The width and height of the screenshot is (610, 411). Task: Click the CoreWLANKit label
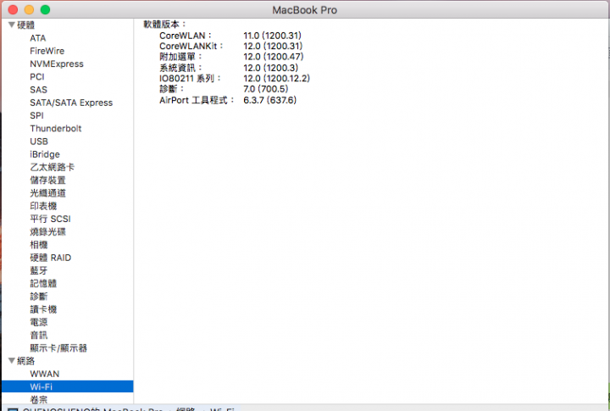(x=191, y=46)
